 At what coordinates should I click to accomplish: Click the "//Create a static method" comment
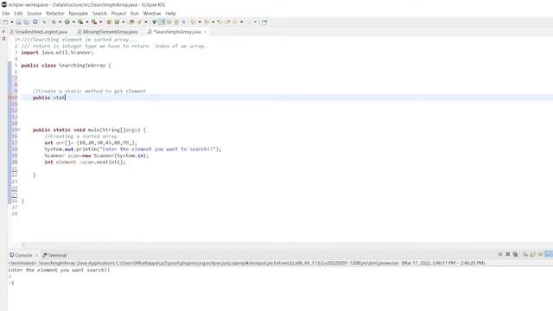(89, 91)
